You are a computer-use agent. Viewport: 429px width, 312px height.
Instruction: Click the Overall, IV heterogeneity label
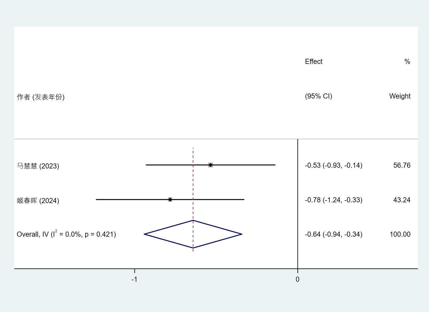[x=66, y=234]
